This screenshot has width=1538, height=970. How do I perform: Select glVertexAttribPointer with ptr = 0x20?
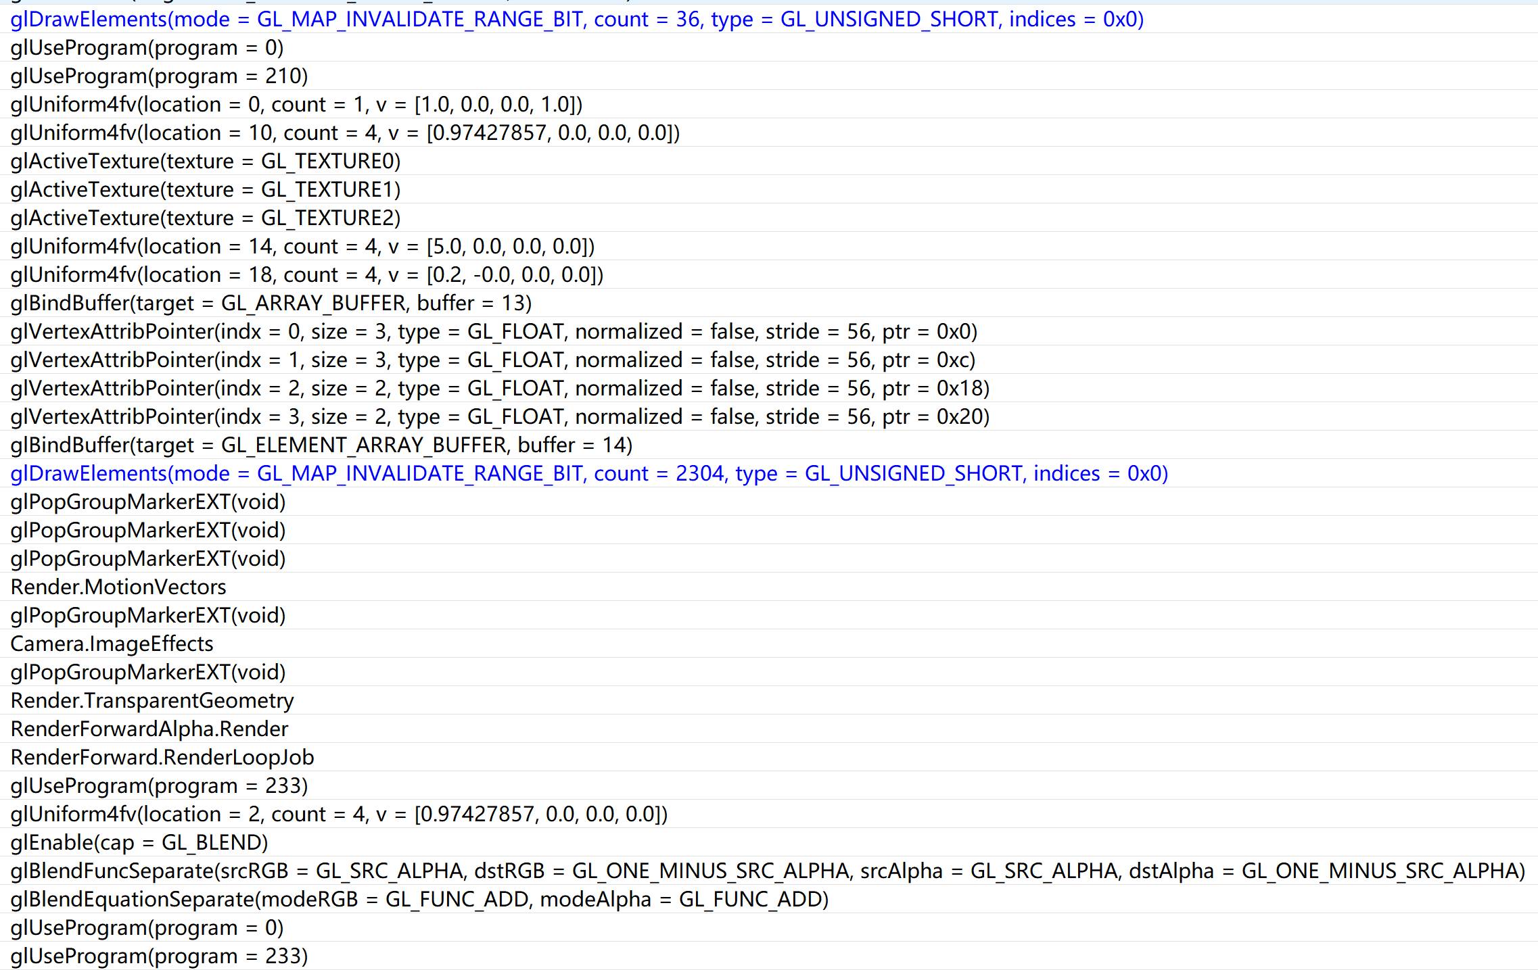pos(500,417)
